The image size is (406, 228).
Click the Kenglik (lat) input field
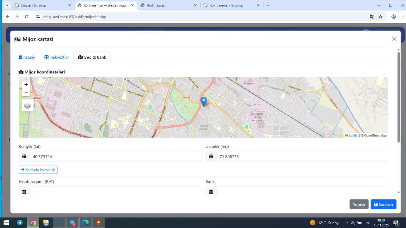click(115, 156)
